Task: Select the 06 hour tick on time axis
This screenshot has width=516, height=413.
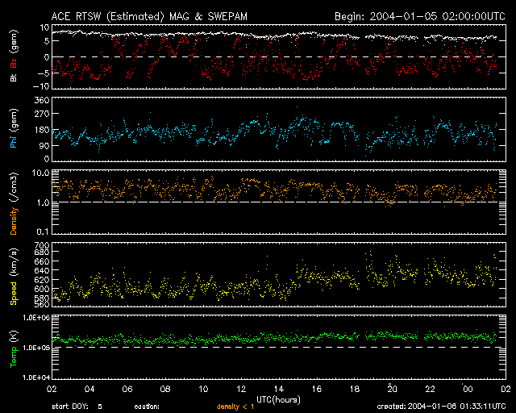Action: pyautogui.click(x=126, y=389)
